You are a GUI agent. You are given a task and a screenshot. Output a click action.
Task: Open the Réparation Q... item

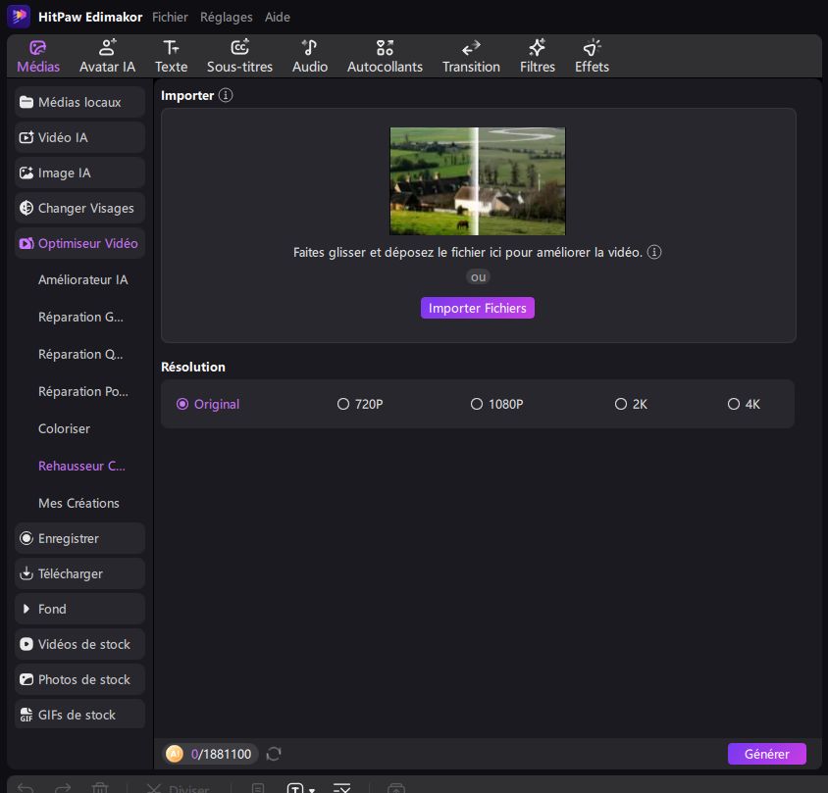80,354
